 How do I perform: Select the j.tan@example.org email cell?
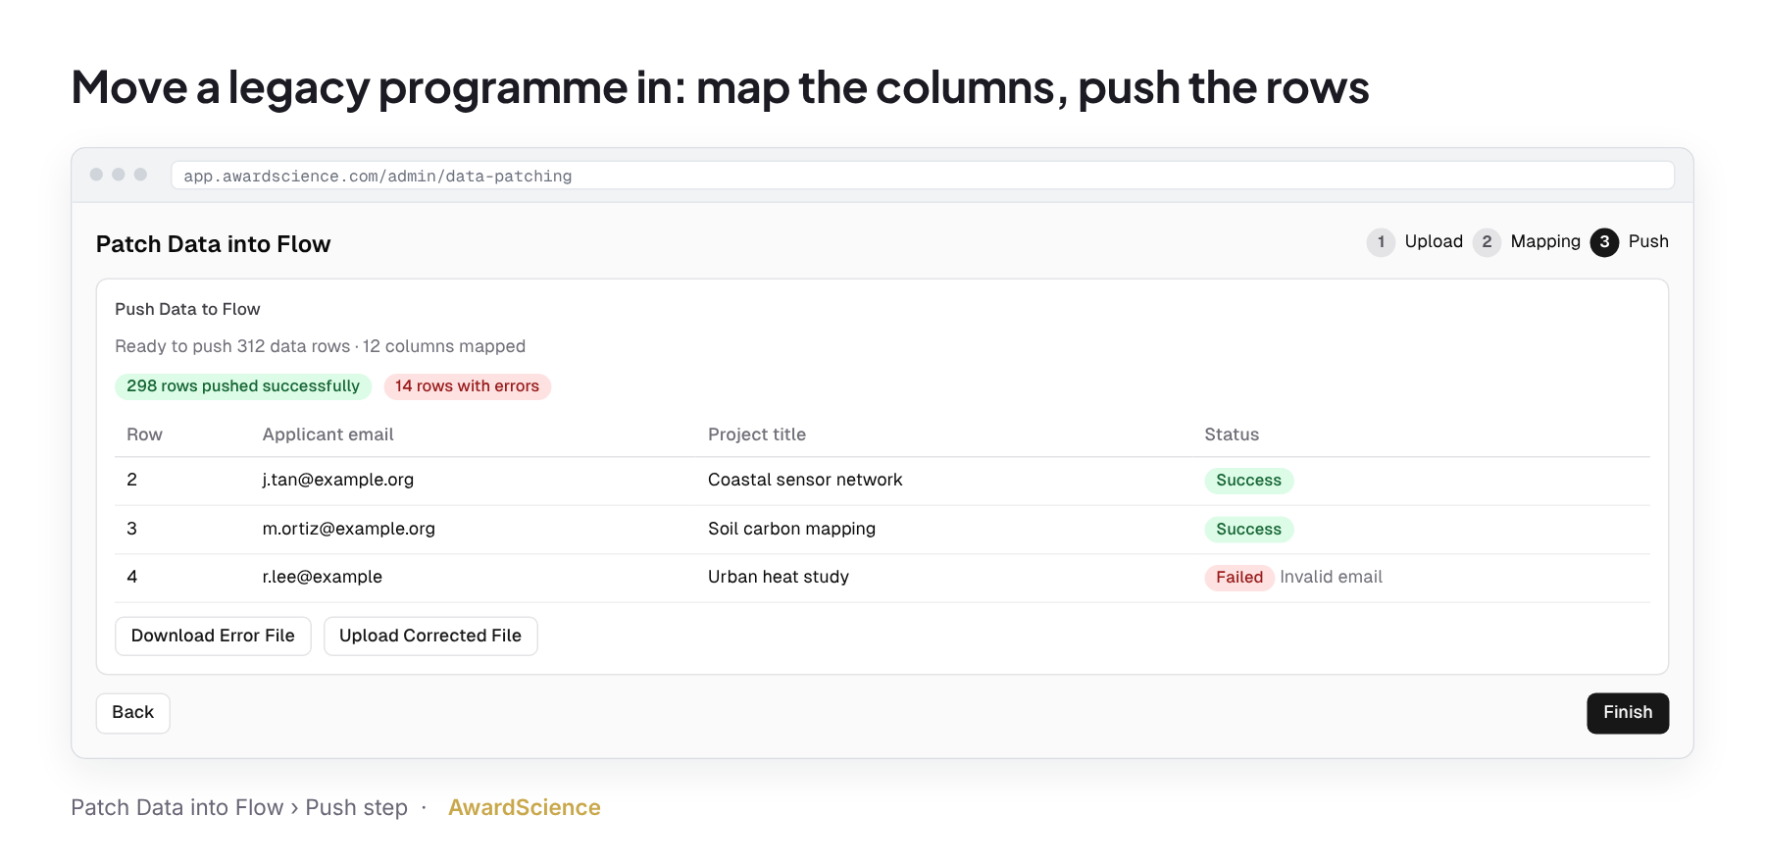pos(338,480)
